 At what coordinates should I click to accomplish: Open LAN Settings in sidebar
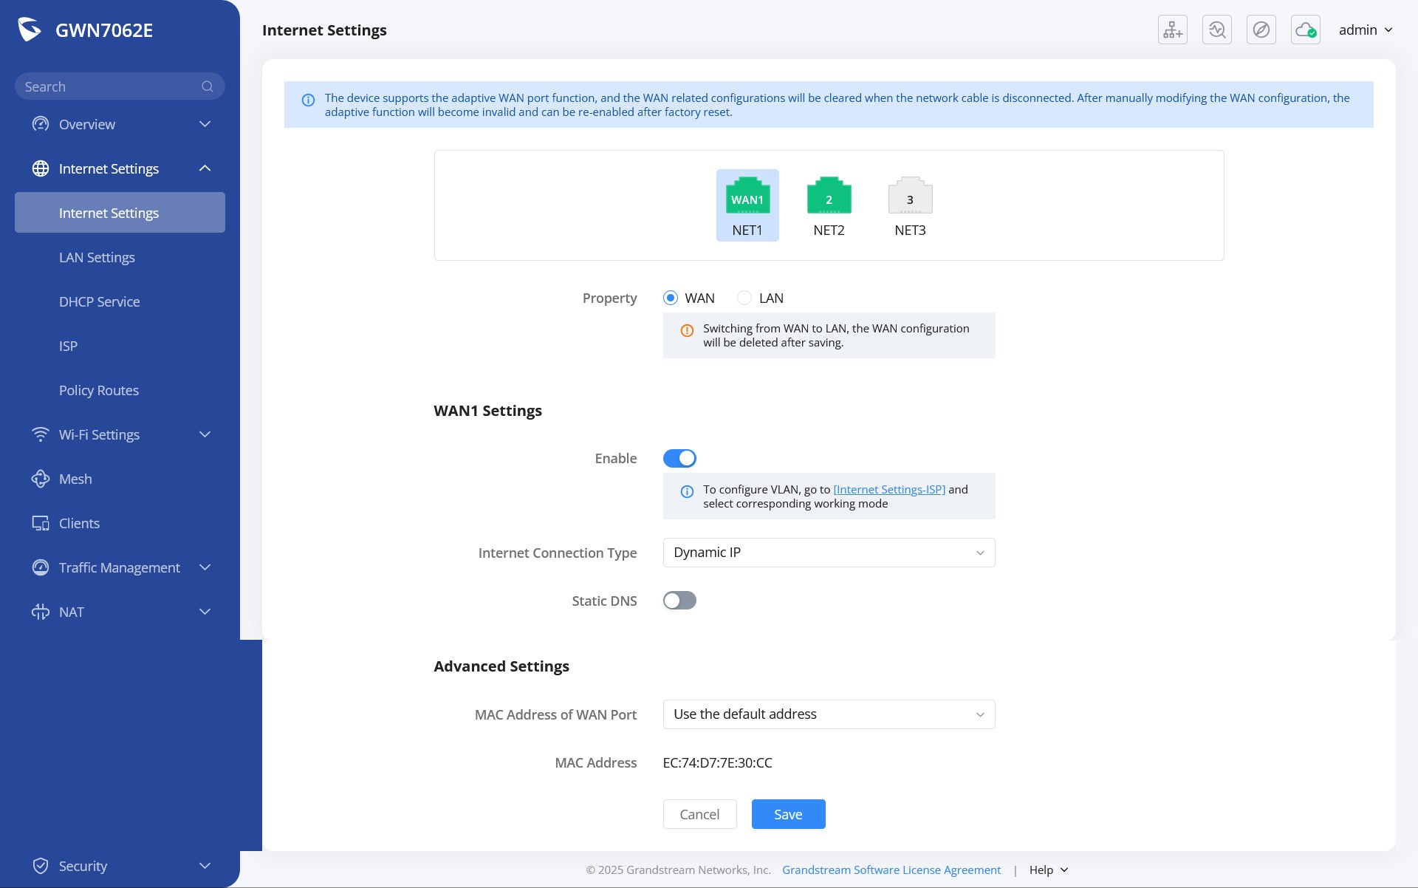point(97,257)
